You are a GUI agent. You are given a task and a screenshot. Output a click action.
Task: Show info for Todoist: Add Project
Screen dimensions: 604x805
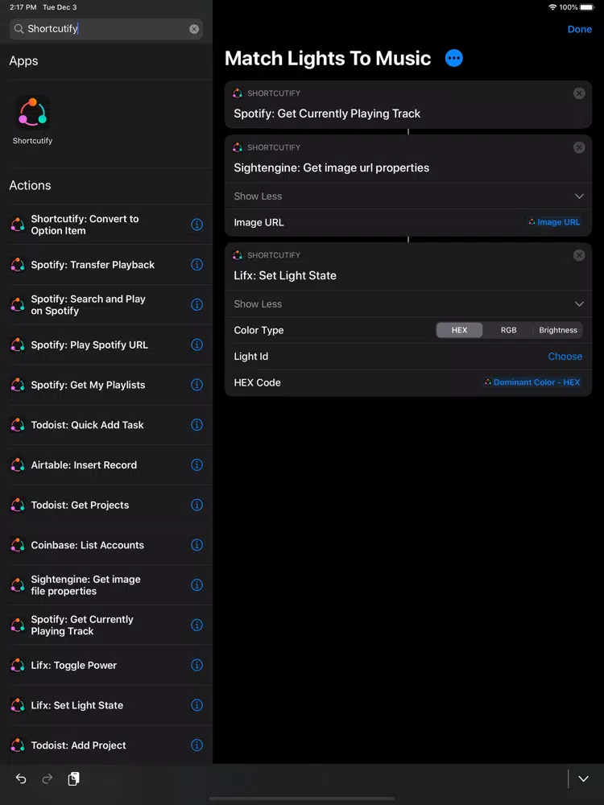tap(197, 745)
